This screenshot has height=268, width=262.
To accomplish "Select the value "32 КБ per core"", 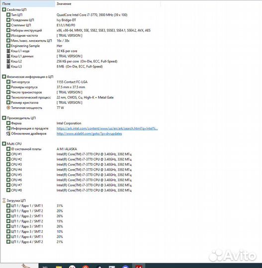I will point(67,51).
